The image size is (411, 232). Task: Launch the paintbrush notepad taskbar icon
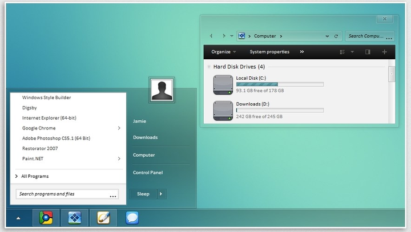point(103,218)
